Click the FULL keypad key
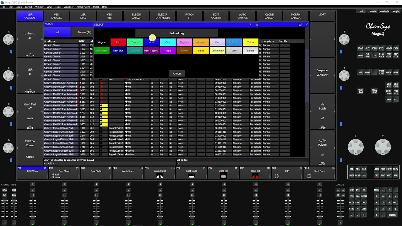This screenshot has width=402, height=226. click(396, 202)
